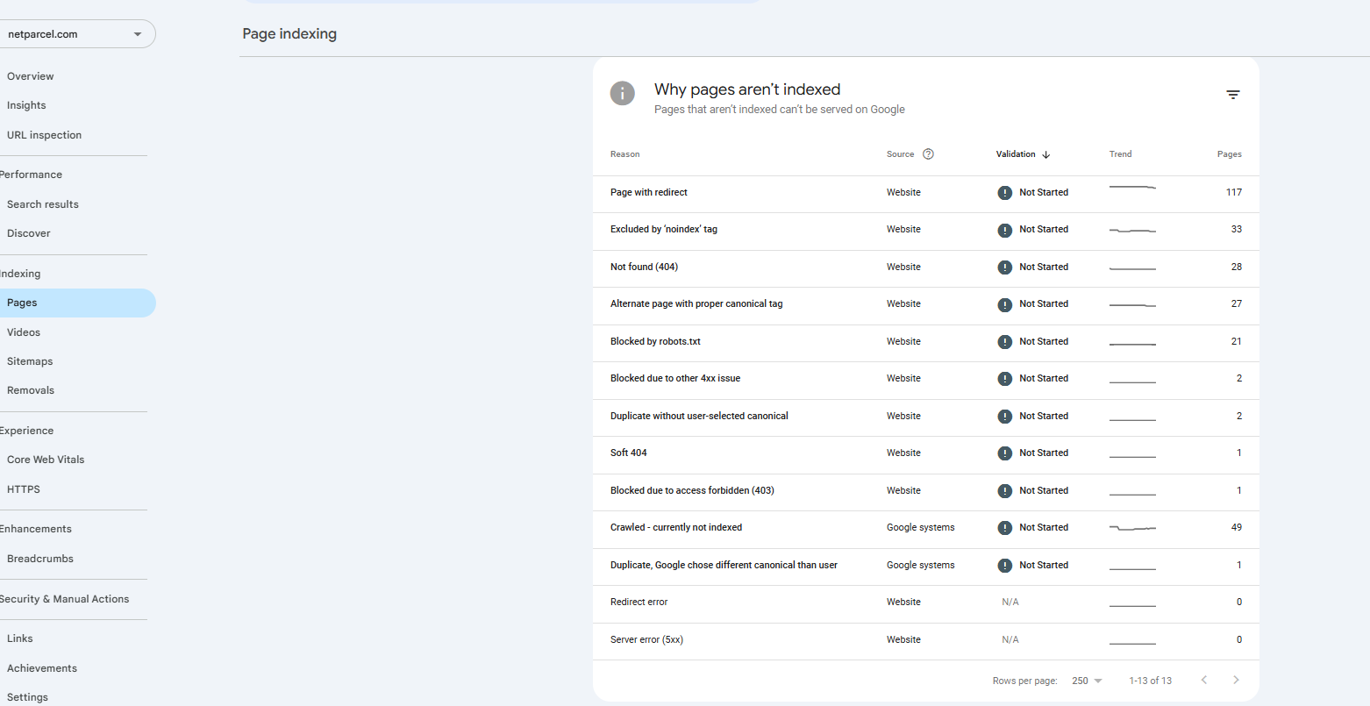Open Security & Manual Actions section
Image resolution: width=1370 pixels, height=706 pixels.
pos(65,599)
